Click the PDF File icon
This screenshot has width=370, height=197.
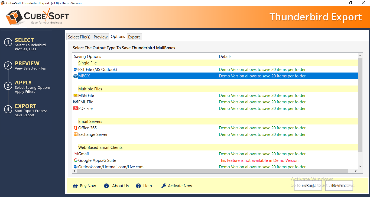[x=76, y=109]
